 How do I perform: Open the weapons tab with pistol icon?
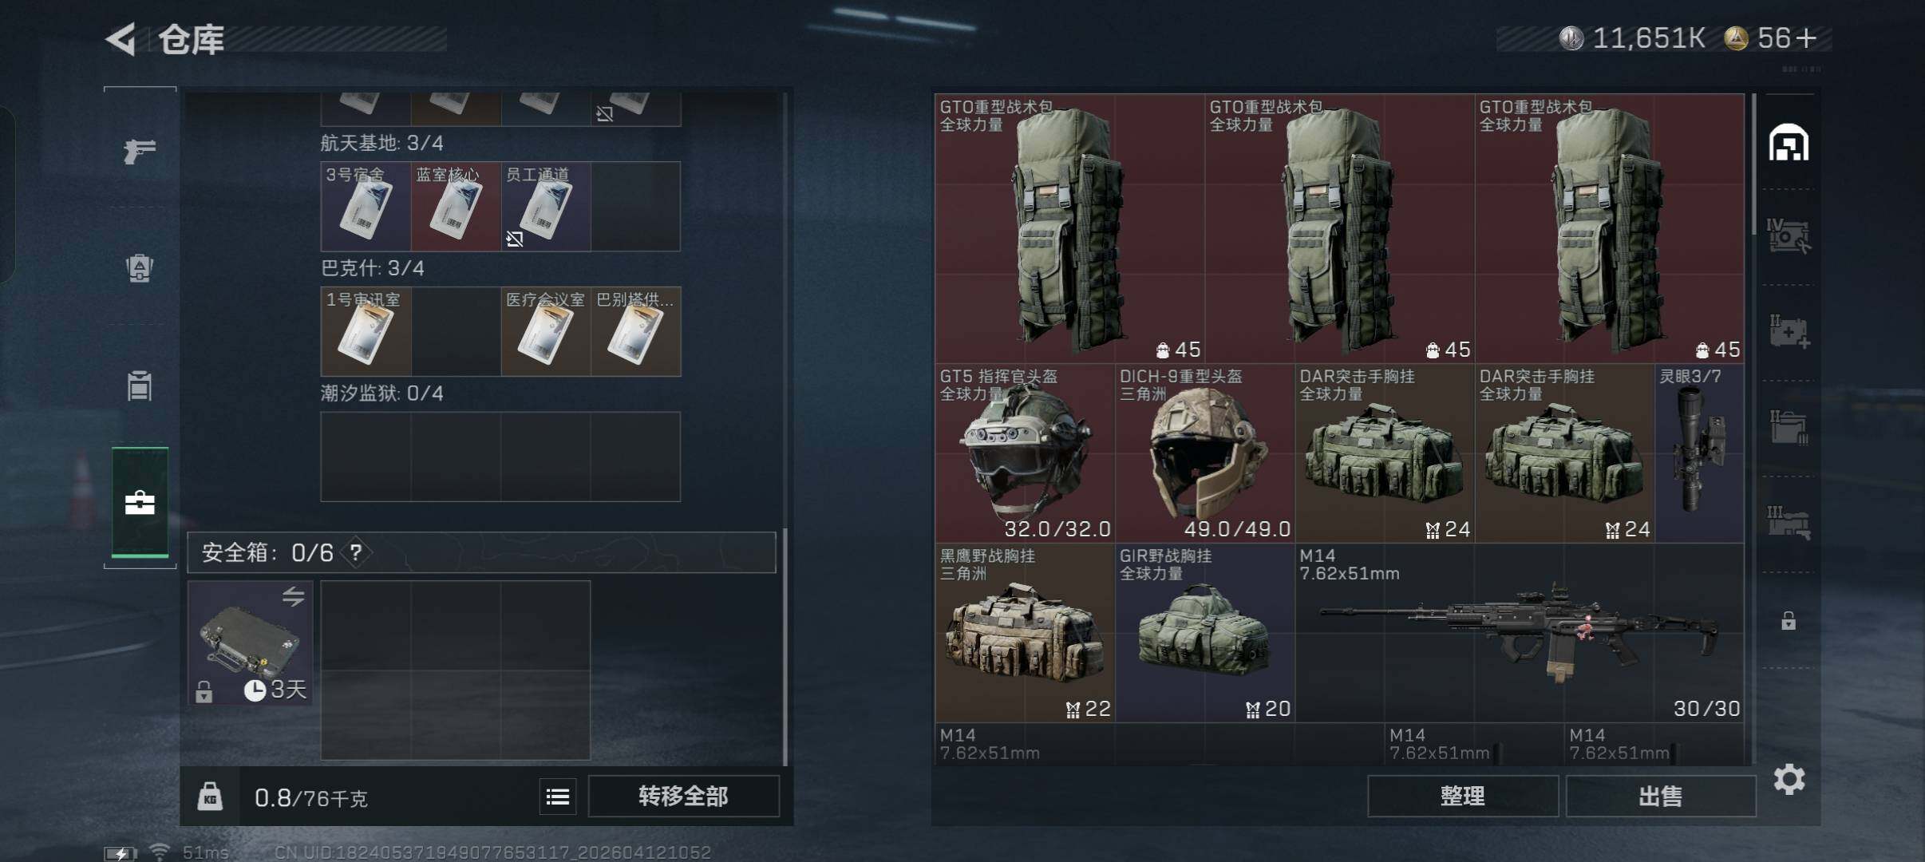pyautogui.click(x=140, y=150)
